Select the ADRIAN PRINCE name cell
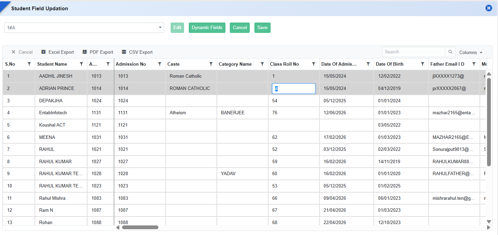Viewport: 498px width, 235px height. pyautogui.click(x=61, y=88)
